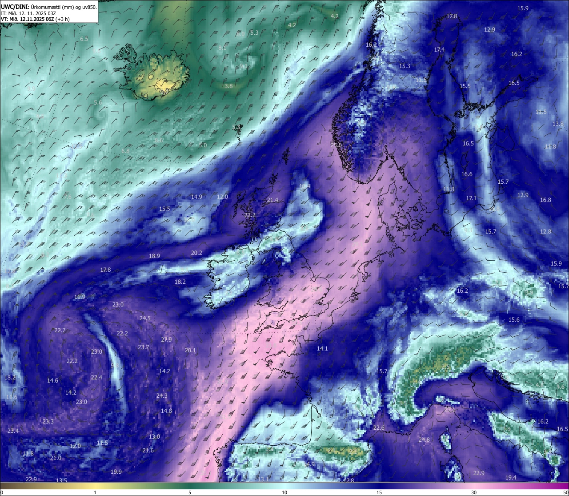Click the 24.3 value on the map
Screen dimensions: 569x496
click(162, 395)
